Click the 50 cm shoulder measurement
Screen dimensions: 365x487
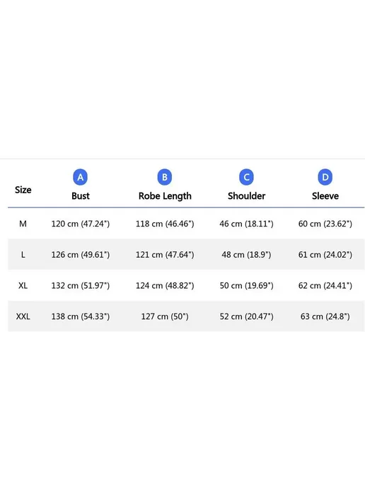point(246,285)
